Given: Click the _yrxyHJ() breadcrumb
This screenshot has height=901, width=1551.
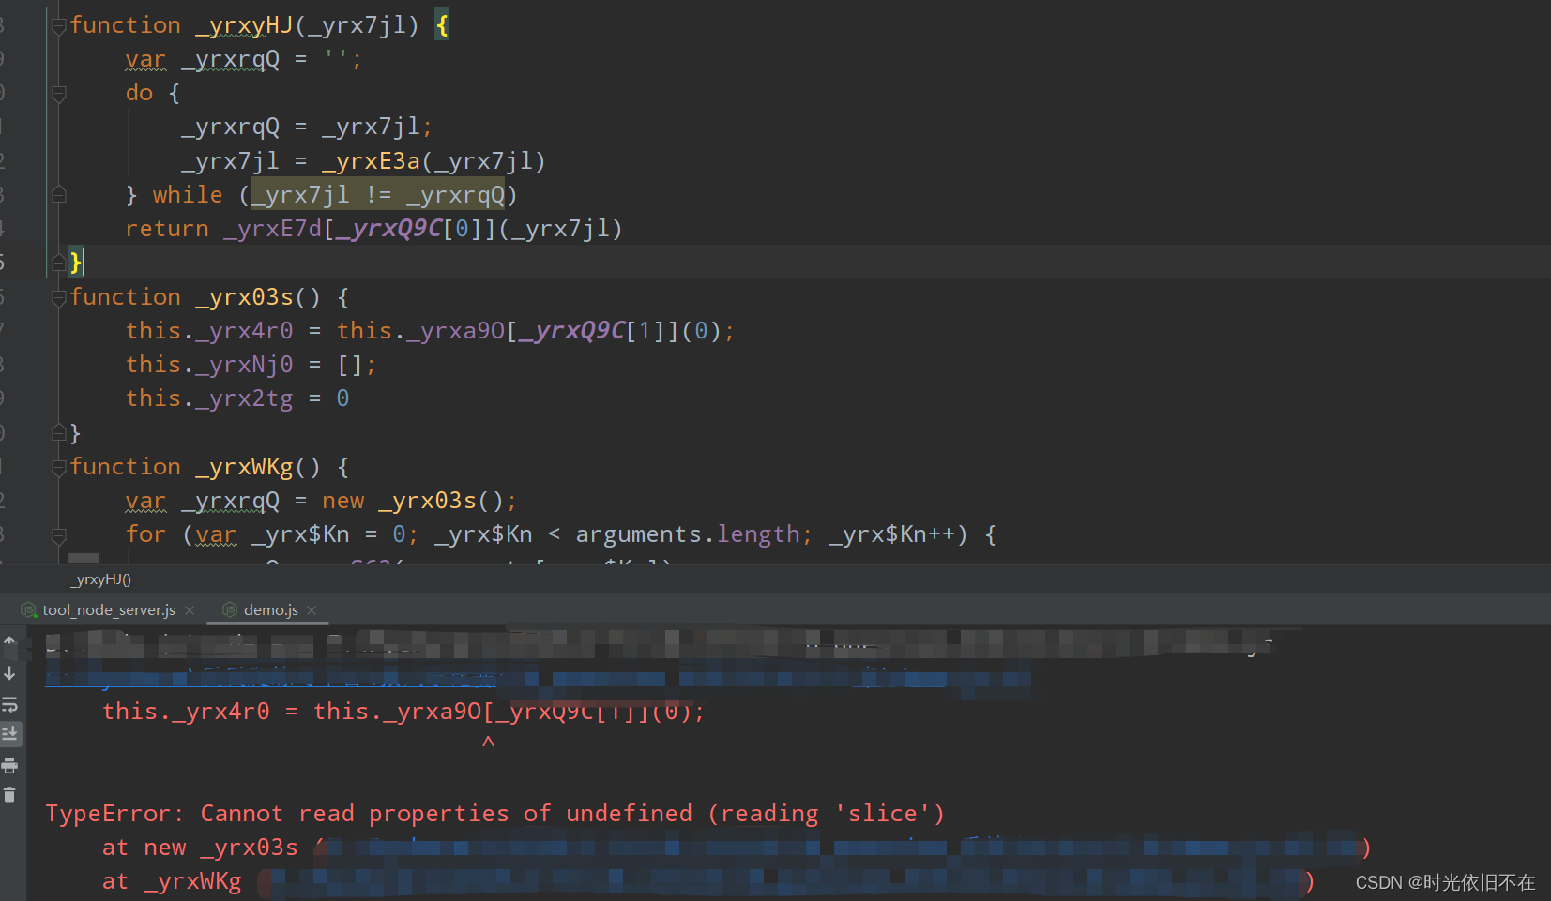Looking at the screenshot, I should click(x=101, y=579).
